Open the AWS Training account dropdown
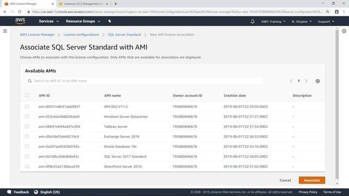349x196 pixels. [x=273, y=22]
